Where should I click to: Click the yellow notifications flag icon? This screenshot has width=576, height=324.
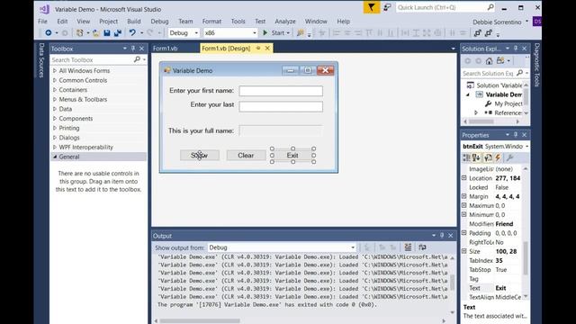click(x=372, y=7)
